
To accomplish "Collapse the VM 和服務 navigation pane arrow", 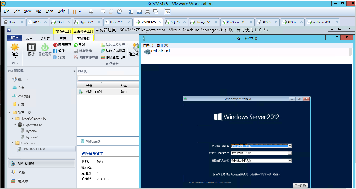I will 74,71.
